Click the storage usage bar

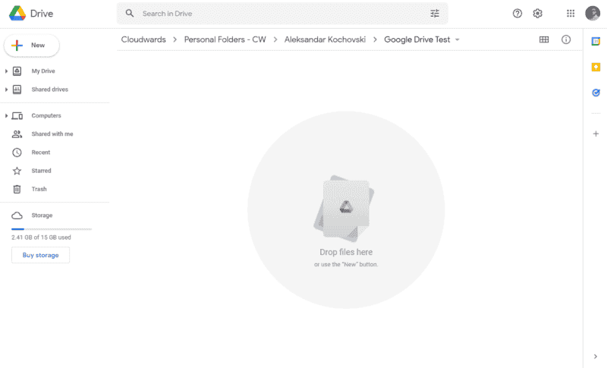(x=52, y=229)
